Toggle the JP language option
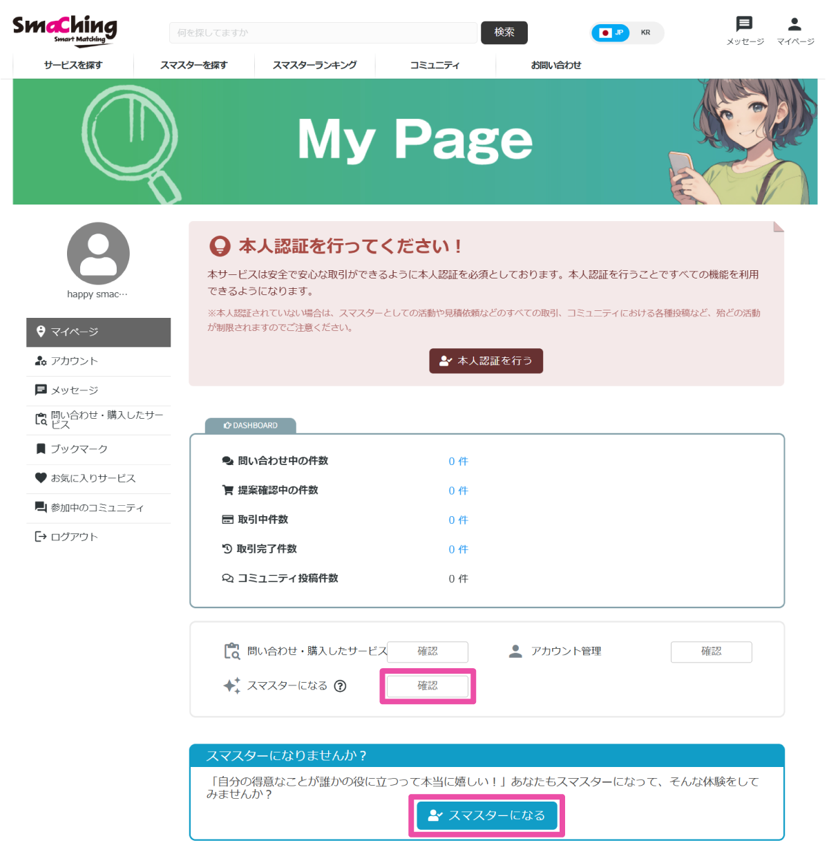The width and height of the screenshot is (829, 852). pos(611,32)
